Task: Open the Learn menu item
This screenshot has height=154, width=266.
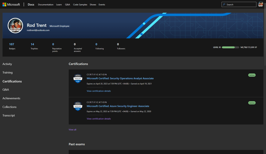Action: click(59, 5)
